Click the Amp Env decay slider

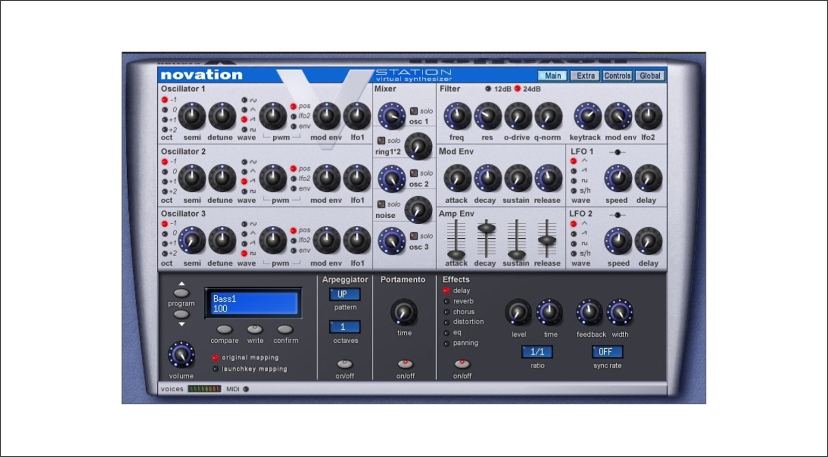click(486, 228)
